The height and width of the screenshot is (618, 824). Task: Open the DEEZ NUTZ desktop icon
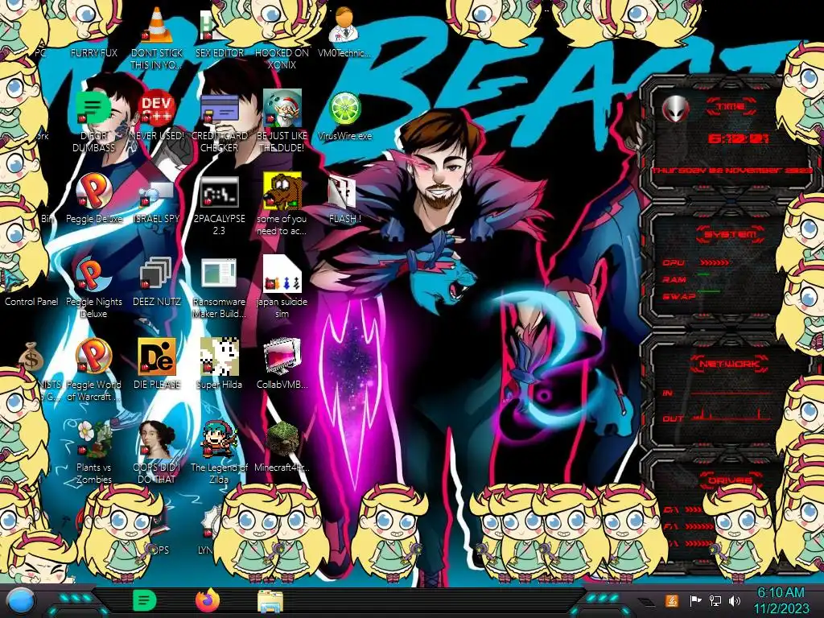click(x=157, y=281)
